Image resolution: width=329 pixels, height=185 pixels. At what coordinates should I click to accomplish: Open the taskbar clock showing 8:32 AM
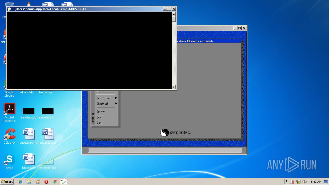click(x=316, y=182)
